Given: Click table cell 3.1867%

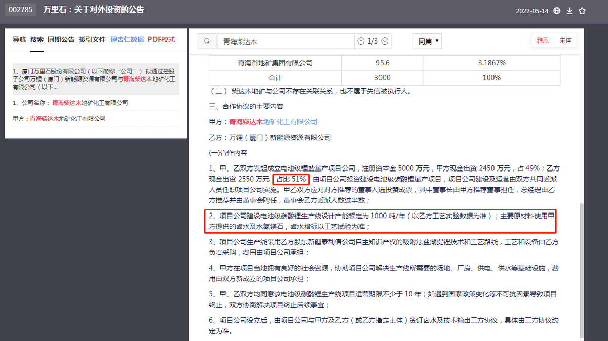Looking at the screenshot, I should click(491, 63).
